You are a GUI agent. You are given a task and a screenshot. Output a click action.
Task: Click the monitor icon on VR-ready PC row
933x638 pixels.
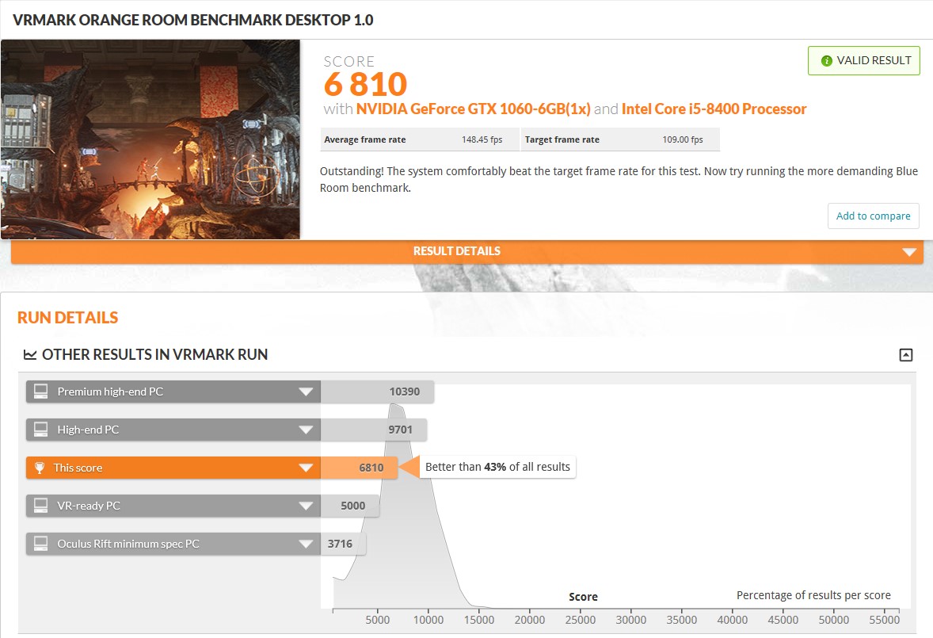tap(40, 506)
